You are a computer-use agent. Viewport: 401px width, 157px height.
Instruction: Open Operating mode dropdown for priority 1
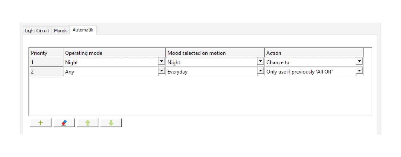pyautogui.click(x=162, y=61)
